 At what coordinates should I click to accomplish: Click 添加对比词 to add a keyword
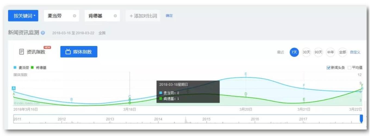coord(143,16)
